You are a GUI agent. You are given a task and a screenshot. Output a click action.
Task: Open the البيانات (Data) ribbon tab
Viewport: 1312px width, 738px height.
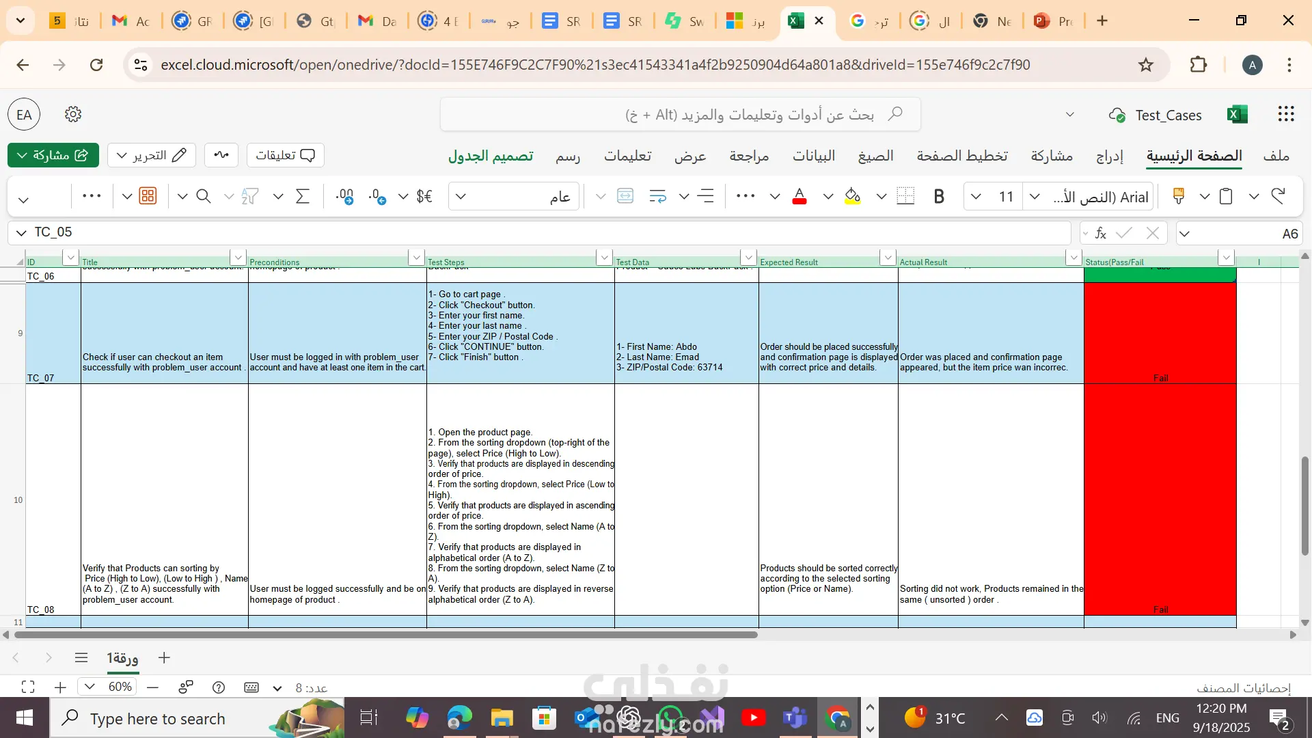[813, 156]
